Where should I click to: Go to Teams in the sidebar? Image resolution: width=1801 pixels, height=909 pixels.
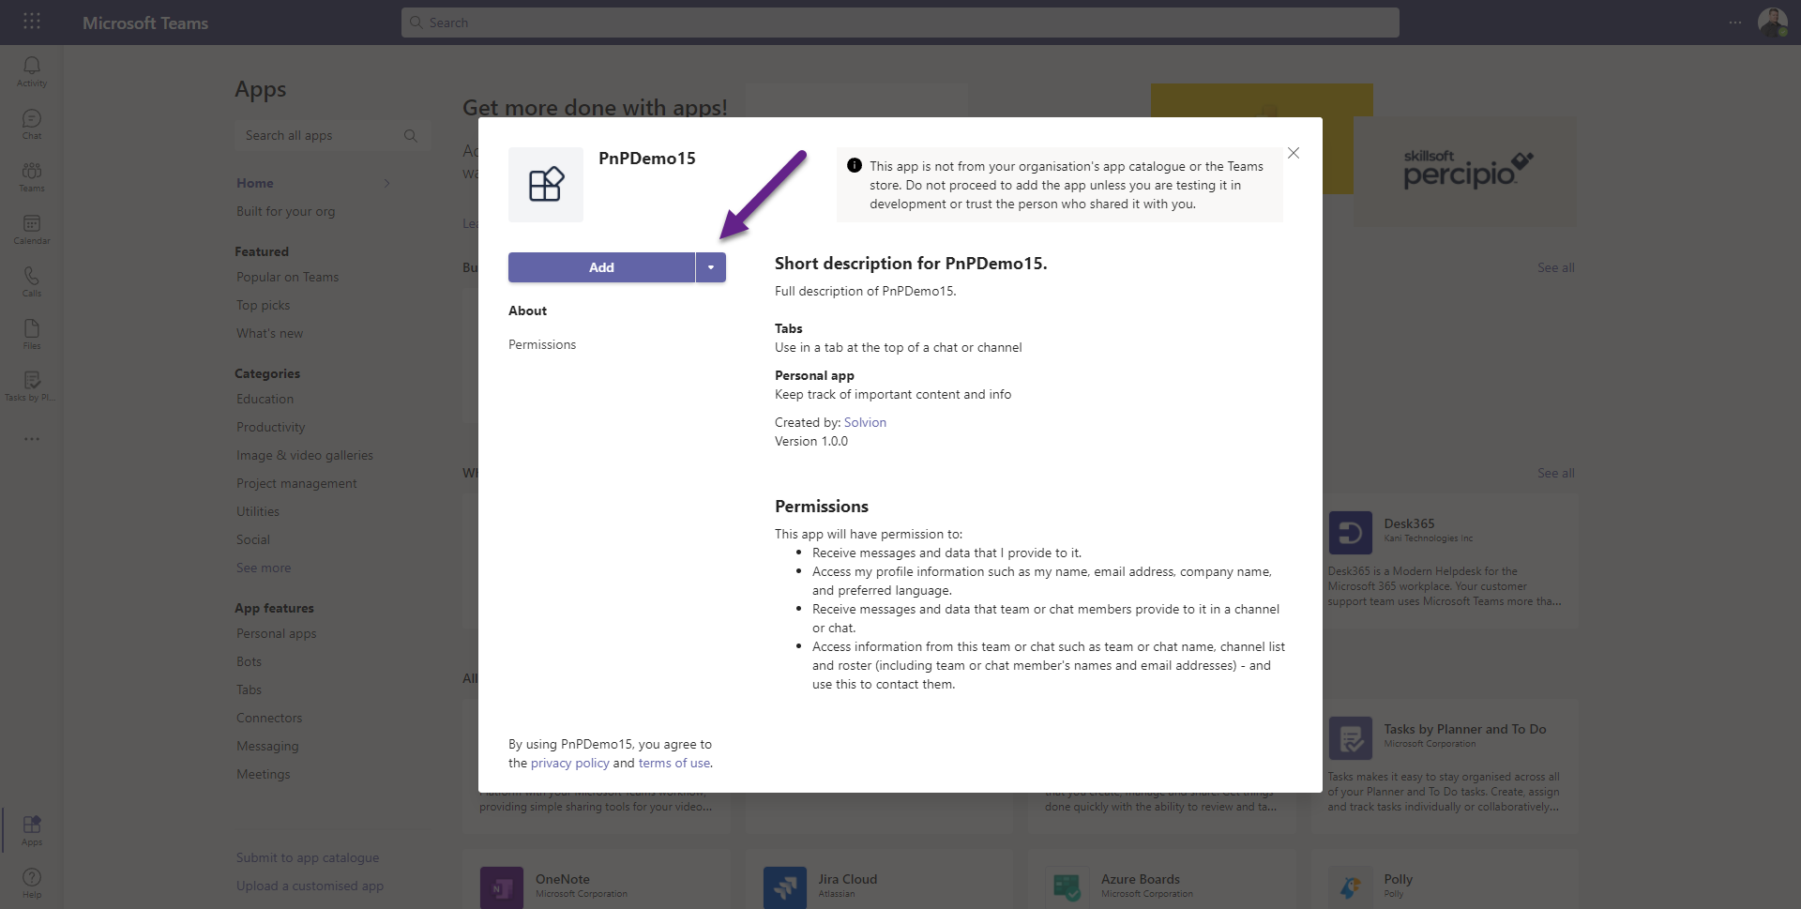[32, 175]
